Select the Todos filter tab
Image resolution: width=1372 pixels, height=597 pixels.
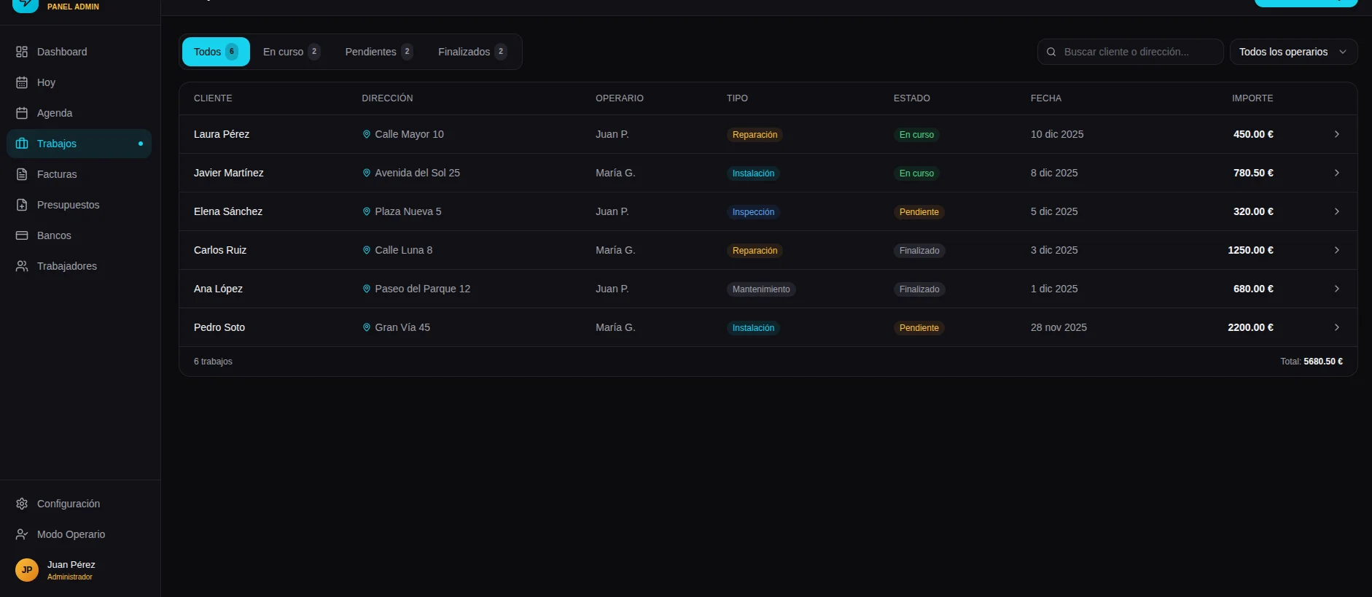point(216,52)
